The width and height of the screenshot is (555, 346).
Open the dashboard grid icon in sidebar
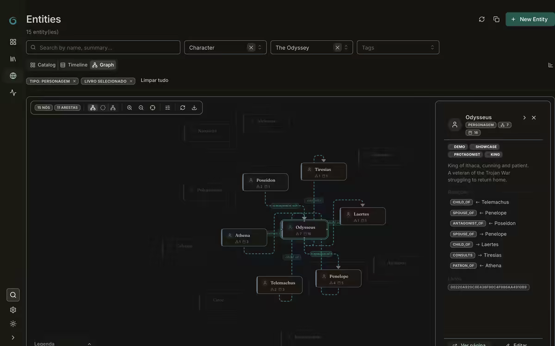pyautogui.click(x=13, y=42)
